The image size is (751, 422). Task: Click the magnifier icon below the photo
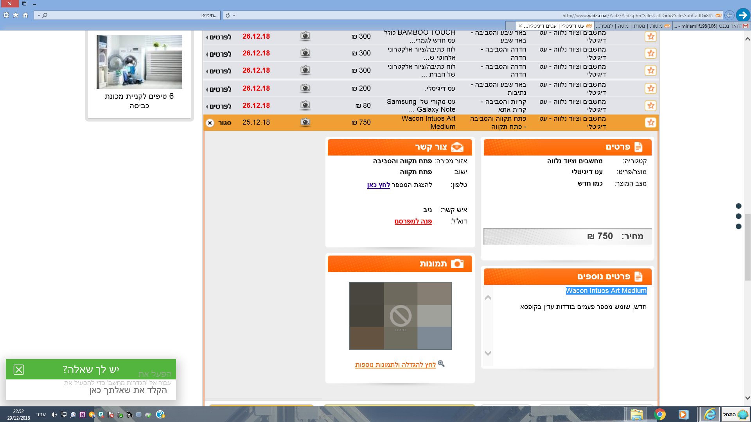441,364
